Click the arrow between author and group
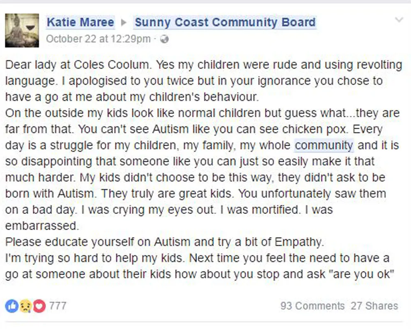This screenshot has width=411, height=329. point(124,23)
